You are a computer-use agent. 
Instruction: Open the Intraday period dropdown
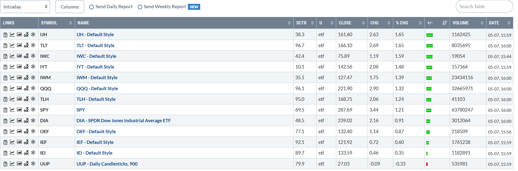[25, 7]
